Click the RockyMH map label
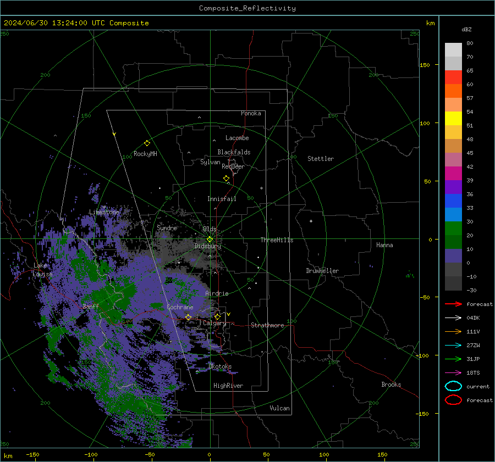This screenshot has width=495, height=462. 145,154
